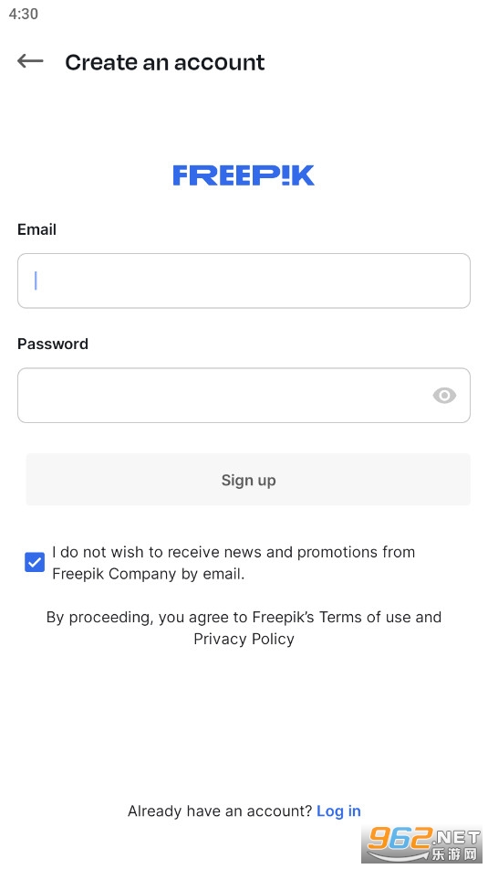Viewport: 488px width, 869px height.
Task: Uncheck the no-promotions email checkbox
Action: (35, 563)
